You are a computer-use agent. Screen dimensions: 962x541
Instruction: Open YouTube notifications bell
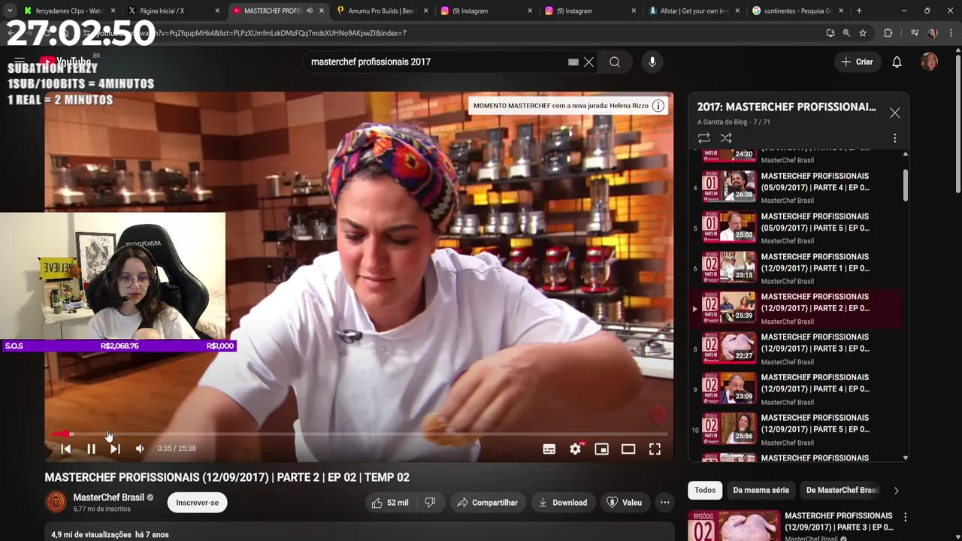point(897,62)
